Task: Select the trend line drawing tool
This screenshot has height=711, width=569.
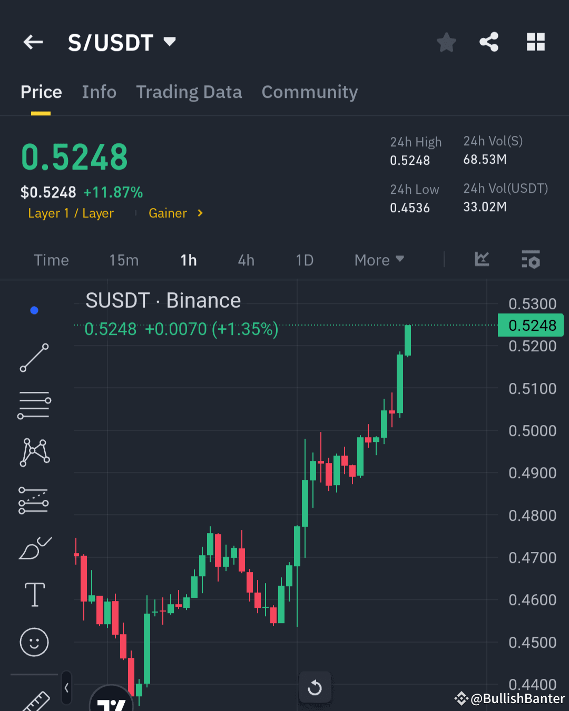Action: tap(34, 358)
